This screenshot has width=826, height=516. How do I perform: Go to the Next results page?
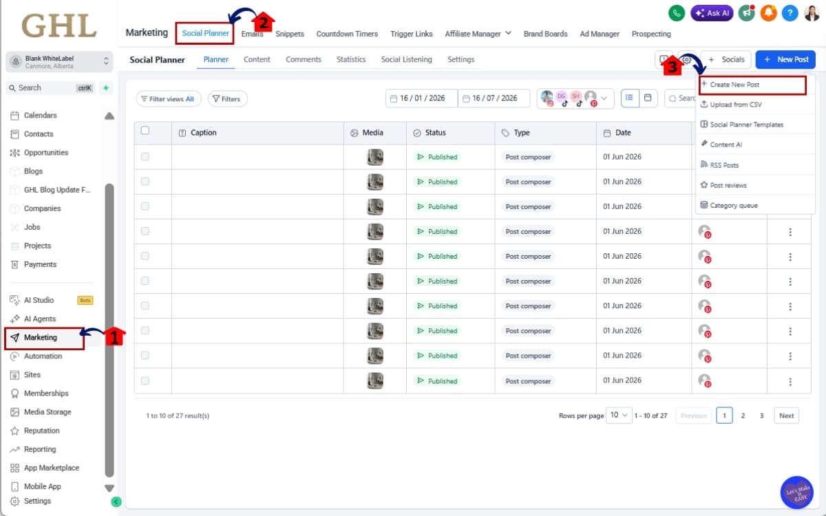coord(787,416)
